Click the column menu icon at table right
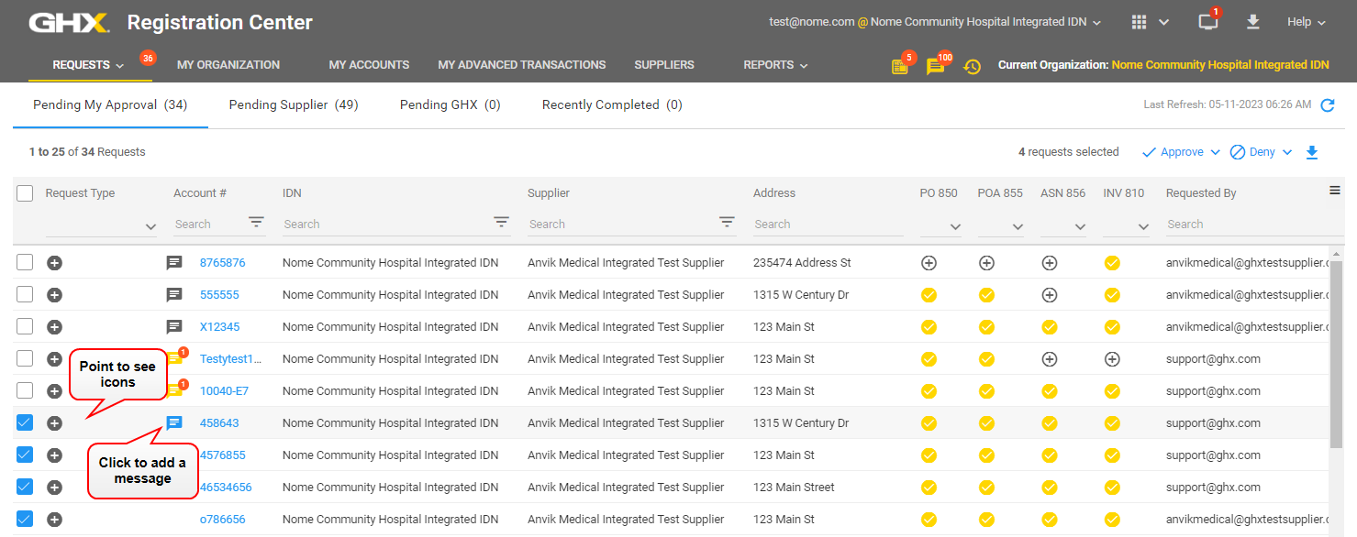1357x537 pixels. [x=1335, y=191]
